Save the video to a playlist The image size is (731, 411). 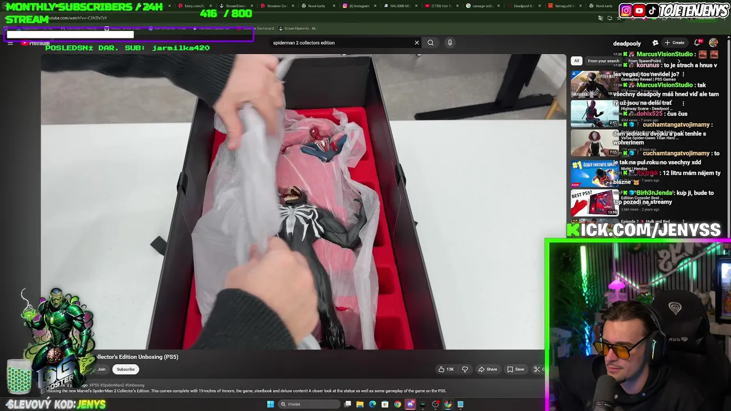(x=516, y=369)
